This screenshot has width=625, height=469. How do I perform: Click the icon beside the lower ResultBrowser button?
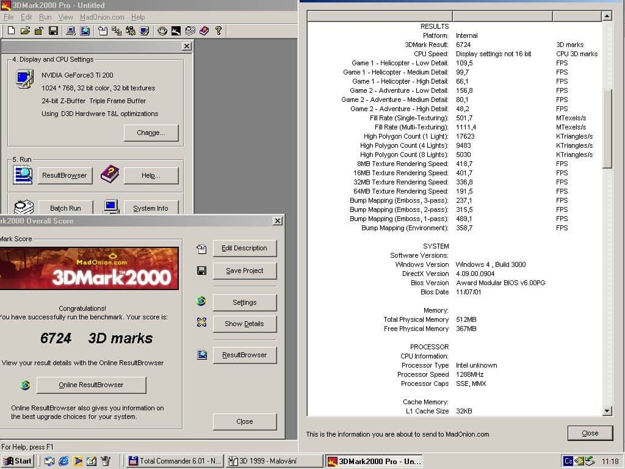click(x=202, y=355)
